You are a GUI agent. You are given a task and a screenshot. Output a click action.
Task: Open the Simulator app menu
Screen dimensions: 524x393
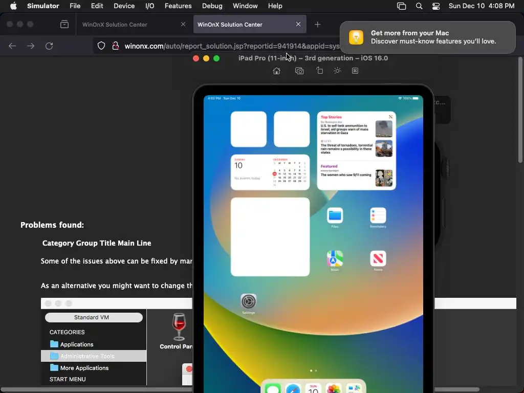[43, 6]
